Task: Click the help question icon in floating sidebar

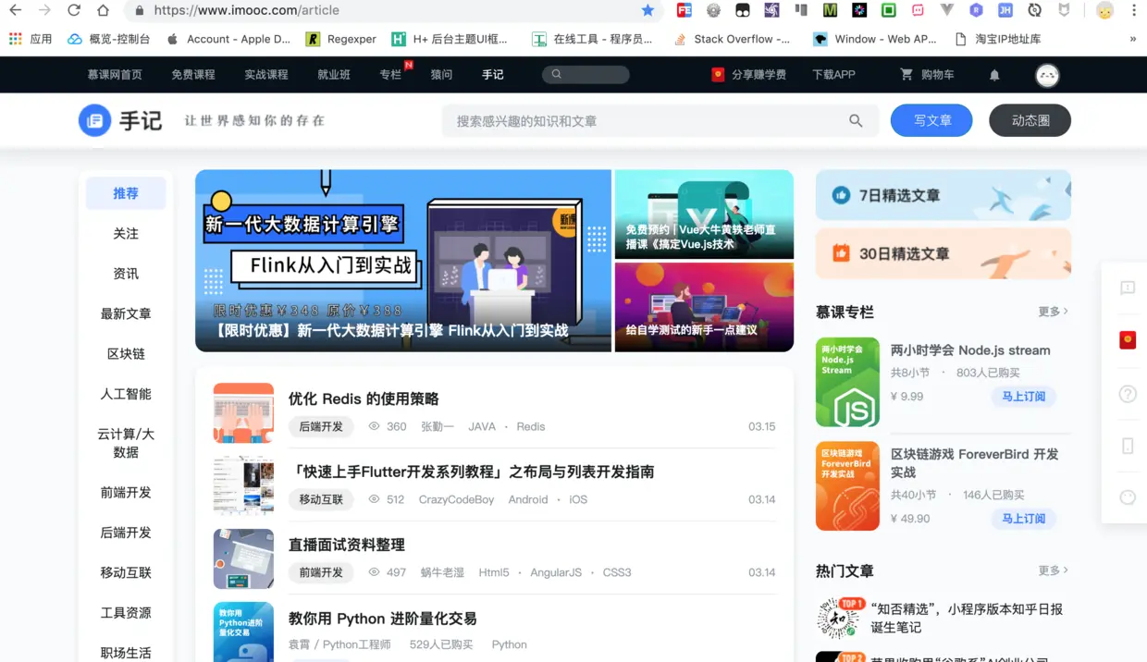Action: pyautogui.click(x=1128, y=394)
